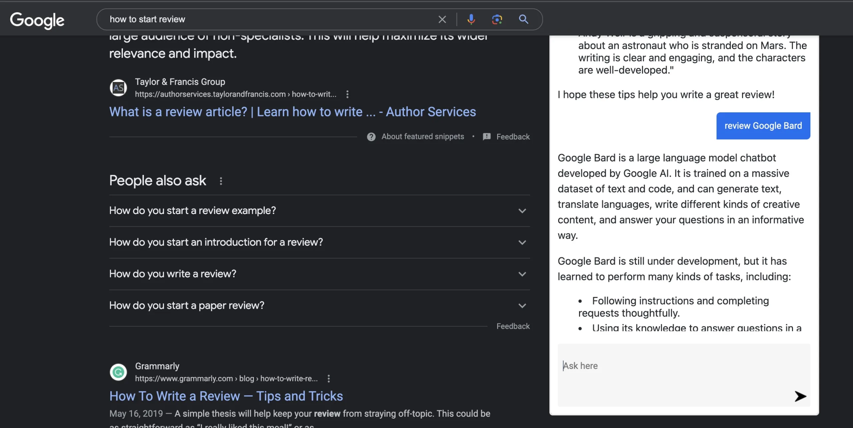This screenshot has width=853, height=428.
Task: Click About featured snippets link
Action: pyautogui.click(x=423, y=137)
